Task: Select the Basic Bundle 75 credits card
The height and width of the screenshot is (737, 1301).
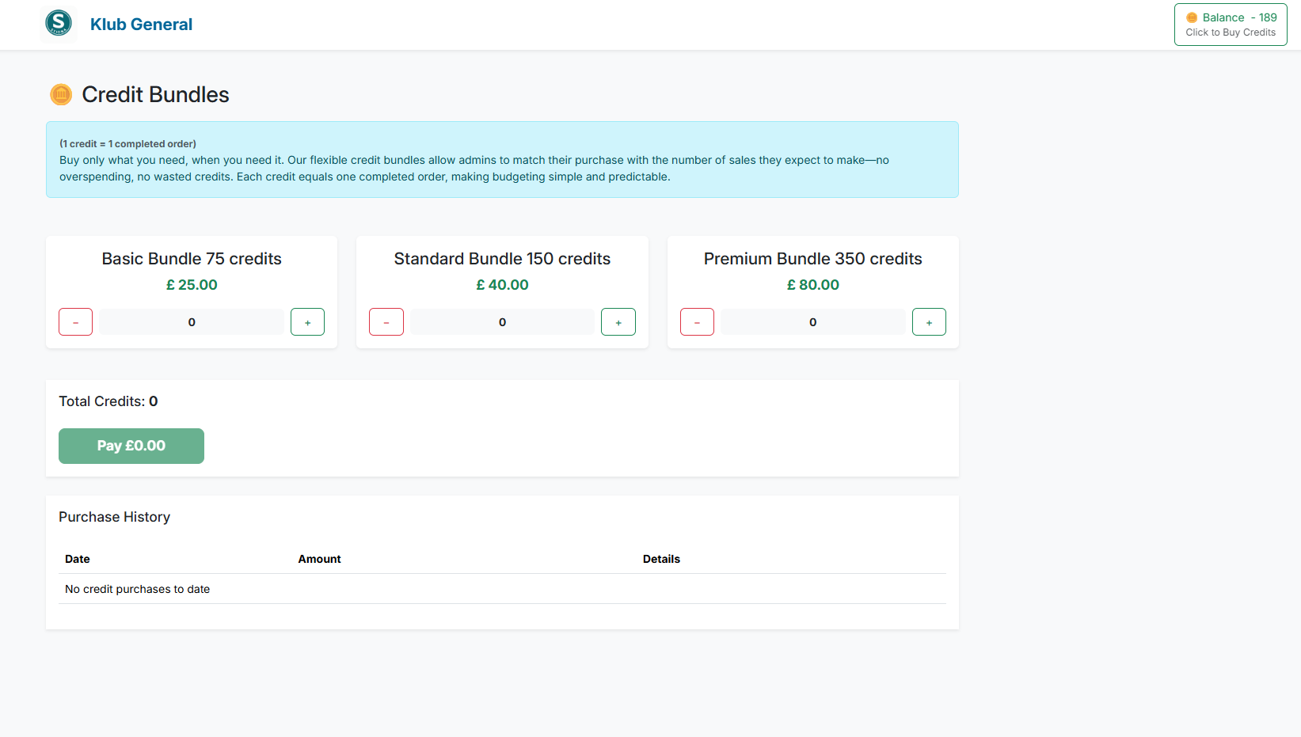Action: tap(191, 292)
